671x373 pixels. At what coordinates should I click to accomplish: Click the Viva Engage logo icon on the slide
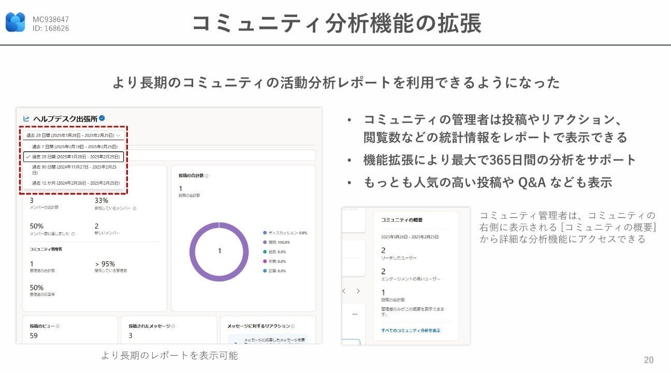(x=16, y=22)
